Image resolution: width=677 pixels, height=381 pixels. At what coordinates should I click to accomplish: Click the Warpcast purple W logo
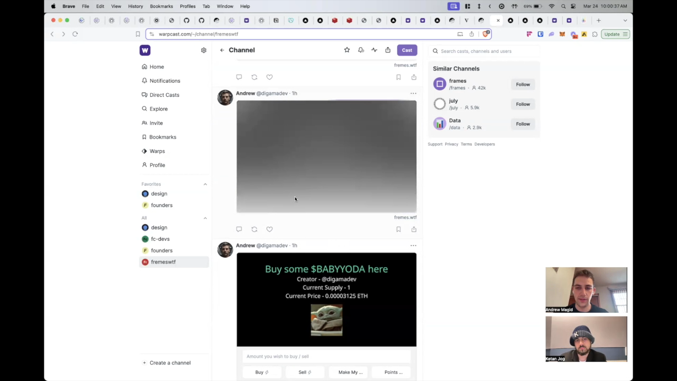click(145, 50)
